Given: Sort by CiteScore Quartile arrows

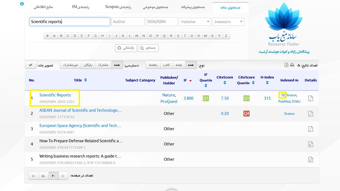Looking at the screenshot, I should [253, 83].
